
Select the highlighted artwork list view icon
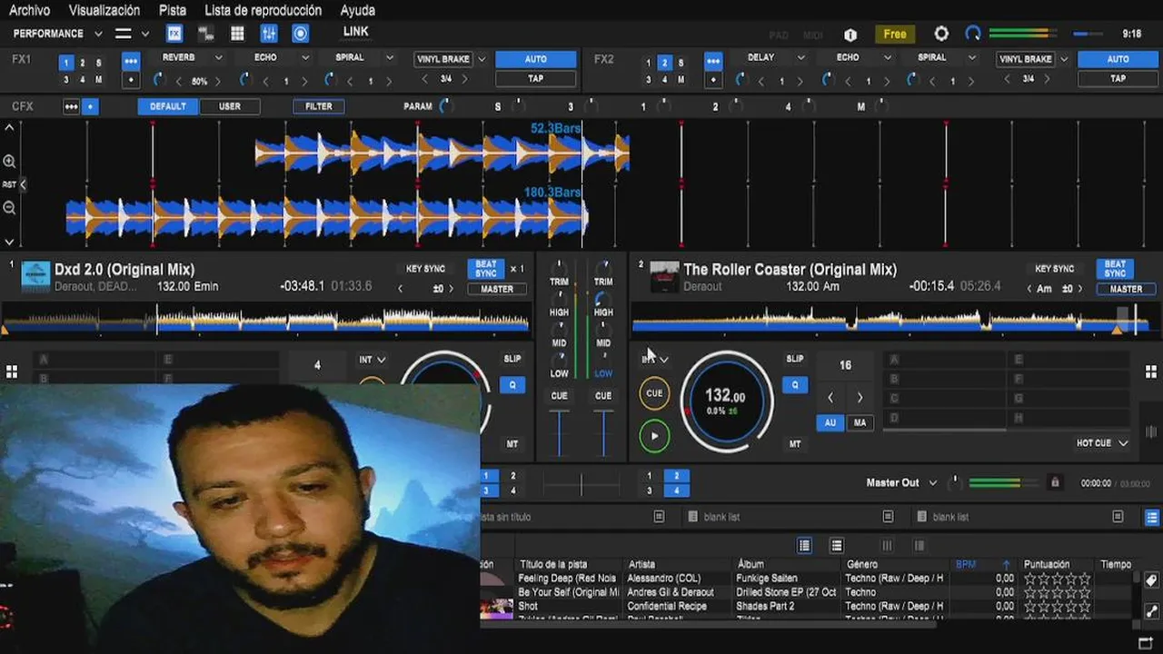click(x=804, y=546)
